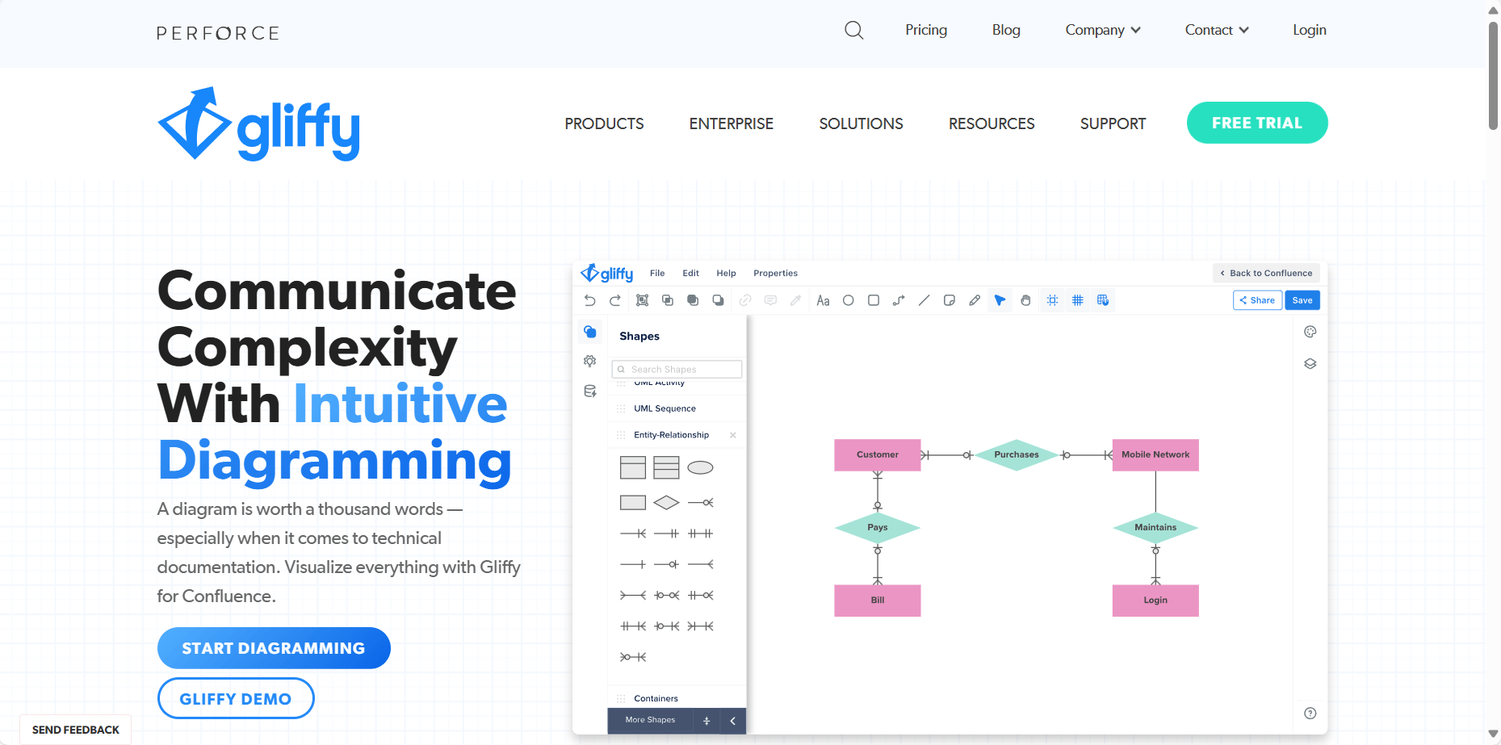The image size is (1501, 745).
Task: Expand the UML Sequence shape group
Action: coord(677,408)
